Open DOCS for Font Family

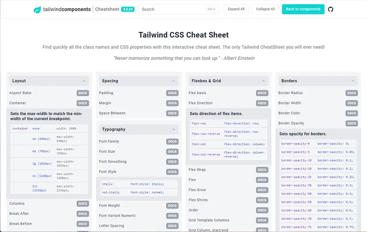(172, 142)
